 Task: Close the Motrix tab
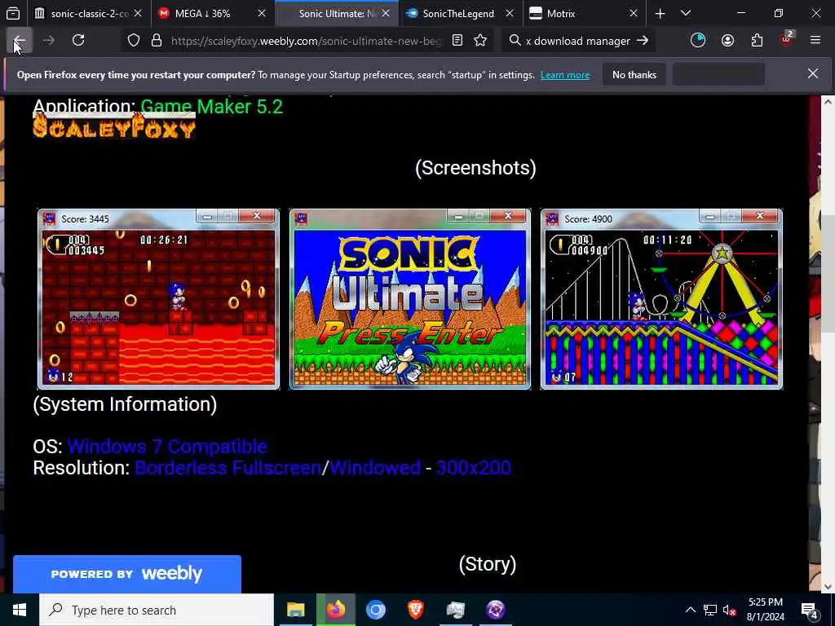(633, 14)
